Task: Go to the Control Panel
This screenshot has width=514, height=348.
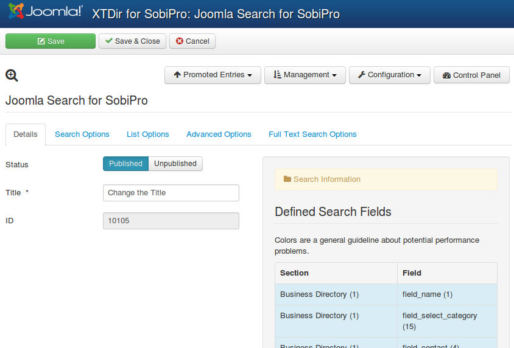Action: pos(471,75)
